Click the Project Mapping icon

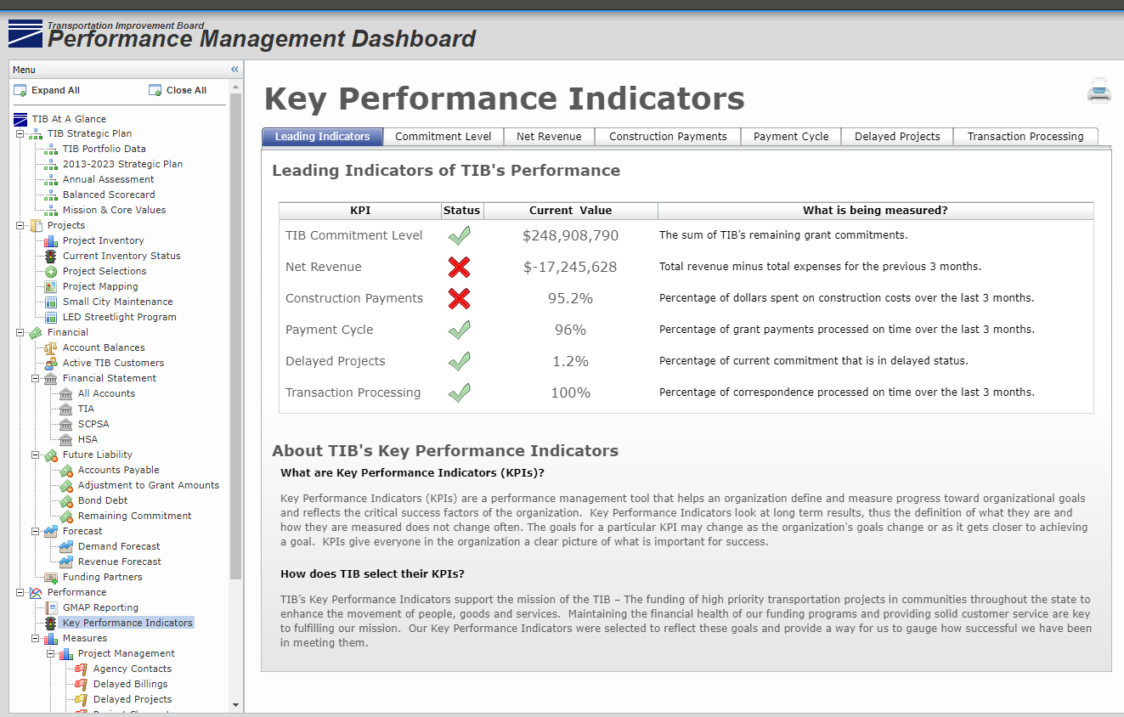pyautogui.click(x=51, y=286)
